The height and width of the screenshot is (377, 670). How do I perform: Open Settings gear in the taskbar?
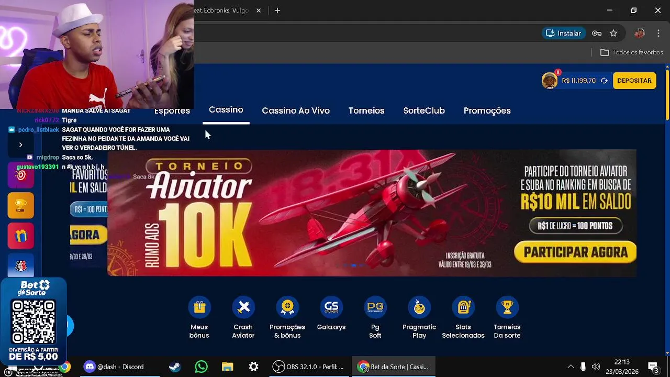253,367
